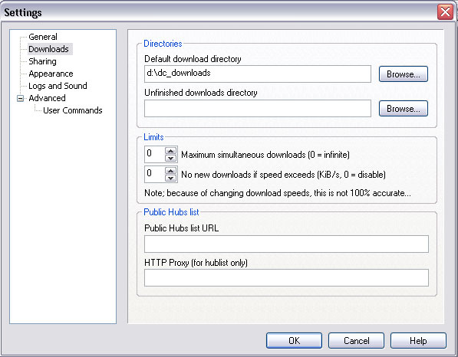Click the Public Hubs list URL field

click(x=286, y=244)
